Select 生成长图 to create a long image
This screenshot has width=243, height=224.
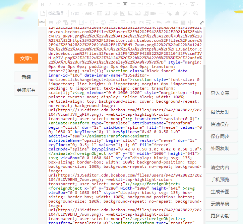click(x=222, y=192)
